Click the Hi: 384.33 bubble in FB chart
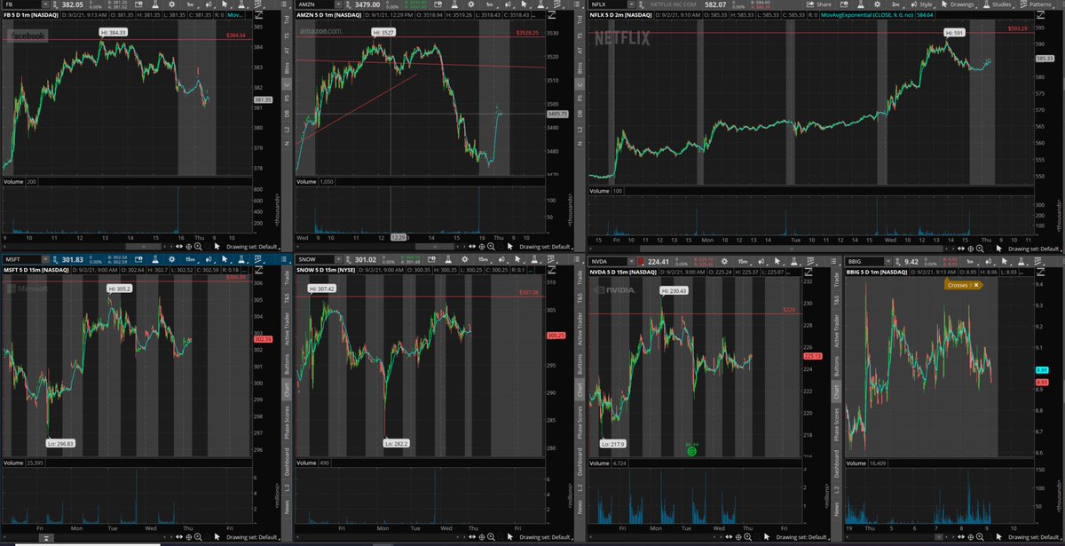Viewport: 1065px width, 546px height. point(113,31)
